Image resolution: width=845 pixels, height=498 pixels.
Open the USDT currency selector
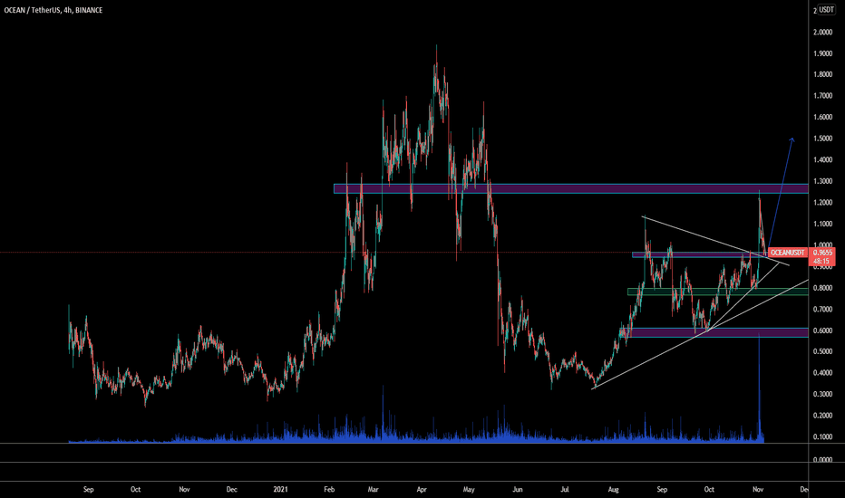pos(826,10)
